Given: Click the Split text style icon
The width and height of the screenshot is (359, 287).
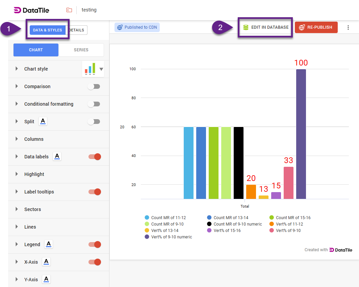Looking at the screenshot, I should point(43,122).
